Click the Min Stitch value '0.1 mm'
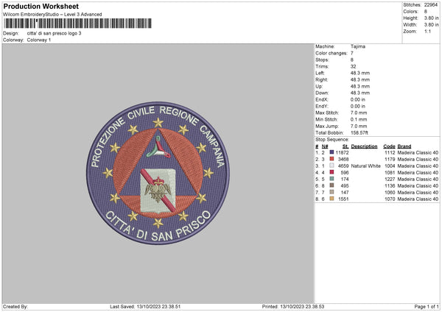 point(359,119)
